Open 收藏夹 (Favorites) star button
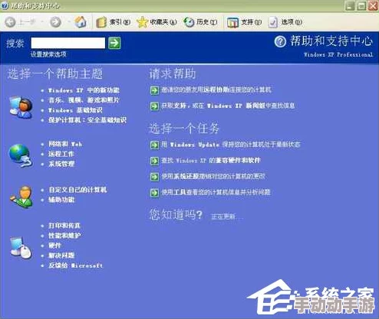This screenshot has height=319, width=379. (x=157, y=22)
